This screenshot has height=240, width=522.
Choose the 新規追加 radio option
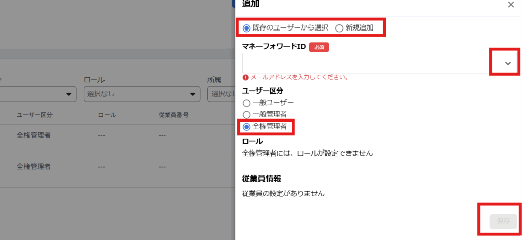[340, 28]
